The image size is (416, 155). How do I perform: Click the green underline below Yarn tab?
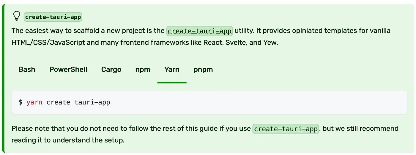coord(172,83)
